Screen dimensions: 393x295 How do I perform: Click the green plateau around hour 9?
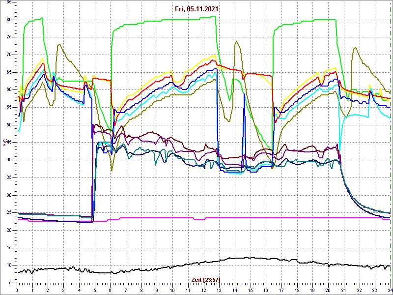point(157,21)
